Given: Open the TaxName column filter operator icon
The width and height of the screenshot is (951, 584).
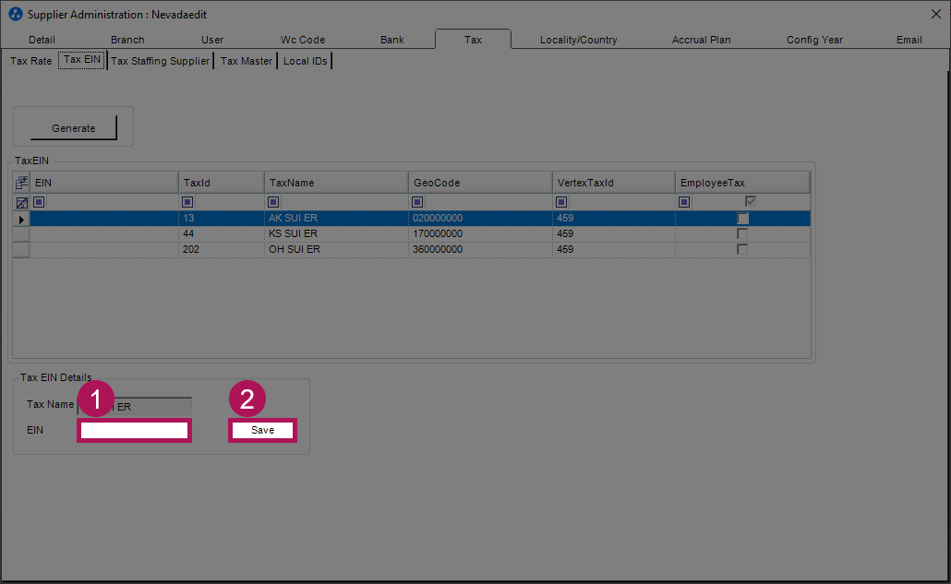Looking at the screenshot, I should point(273,202).
